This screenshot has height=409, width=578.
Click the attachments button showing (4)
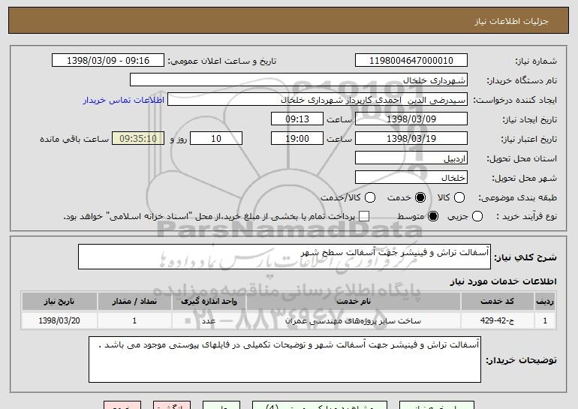click(x=320, y=405)
